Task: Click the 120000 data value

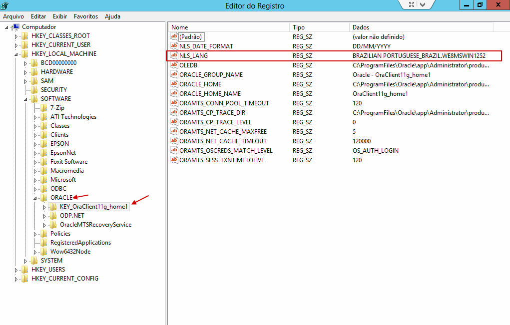Action: (x=362, y=141)
